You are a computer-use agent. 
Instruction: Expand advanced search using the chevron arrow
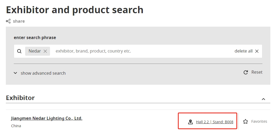[x=15, y=73]
